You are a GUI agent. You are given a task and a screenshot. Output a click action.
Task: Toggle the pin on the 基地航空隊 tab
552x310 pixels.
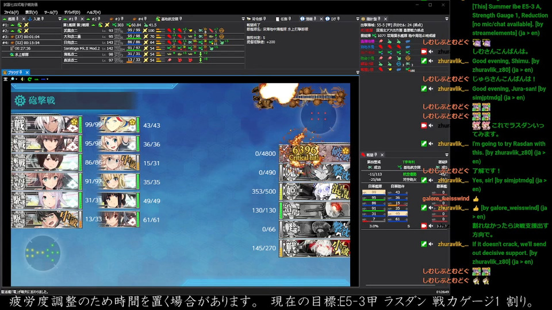pyautogui.click(x=181, y=19)
